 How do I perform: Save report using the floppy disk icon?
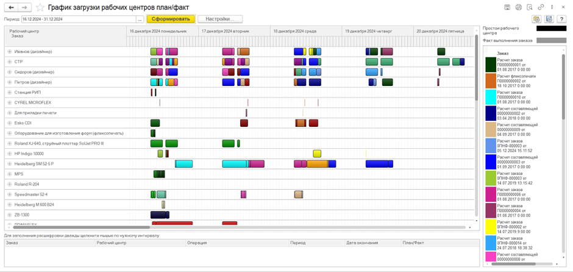507,7
